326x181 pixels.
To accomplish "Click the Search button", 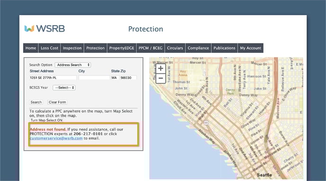I will click(x=36, y=102).
